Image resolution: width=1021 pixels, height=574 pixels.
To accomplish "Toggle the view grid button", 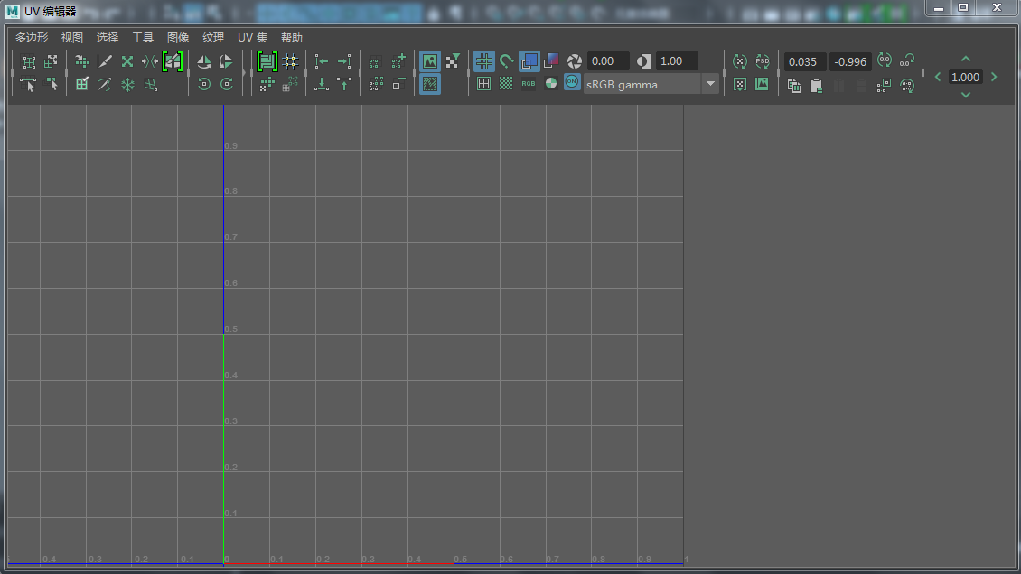I will point(483,61).
